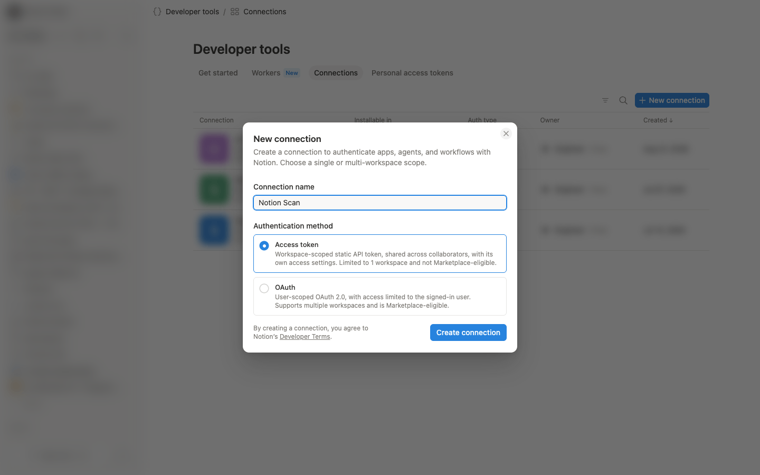Sort by the Created column header
This screenshot has height=475, width=760.
click(x=658, y=120)
